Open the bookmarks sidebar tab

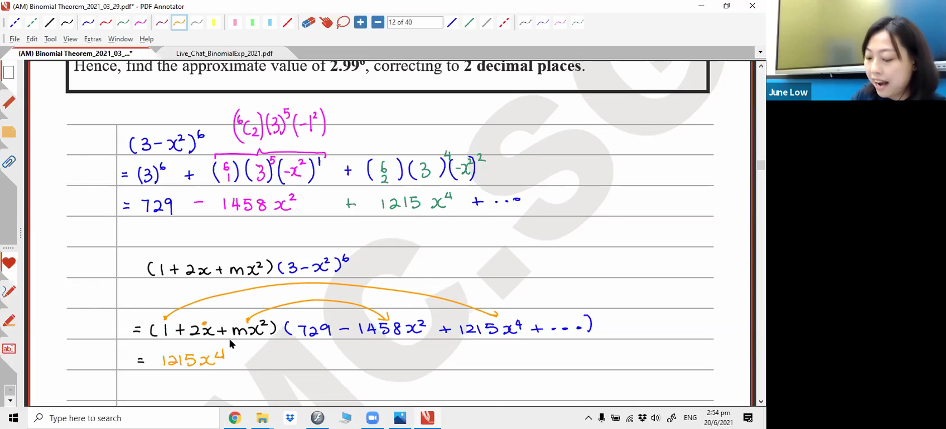tap(8, 102)
